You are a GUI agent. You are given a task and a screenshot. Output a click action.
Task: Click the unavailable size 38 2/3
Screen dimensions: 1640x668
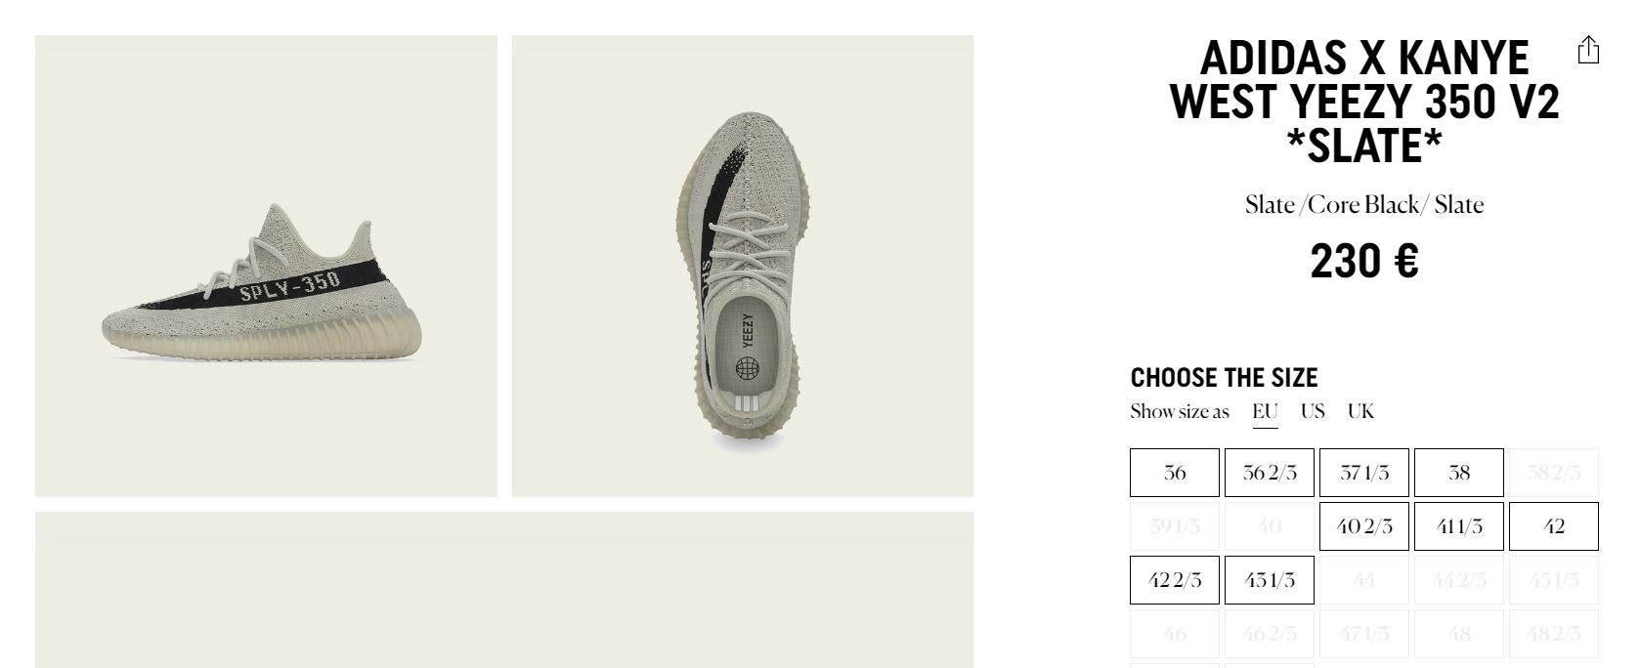(1554, 473)
